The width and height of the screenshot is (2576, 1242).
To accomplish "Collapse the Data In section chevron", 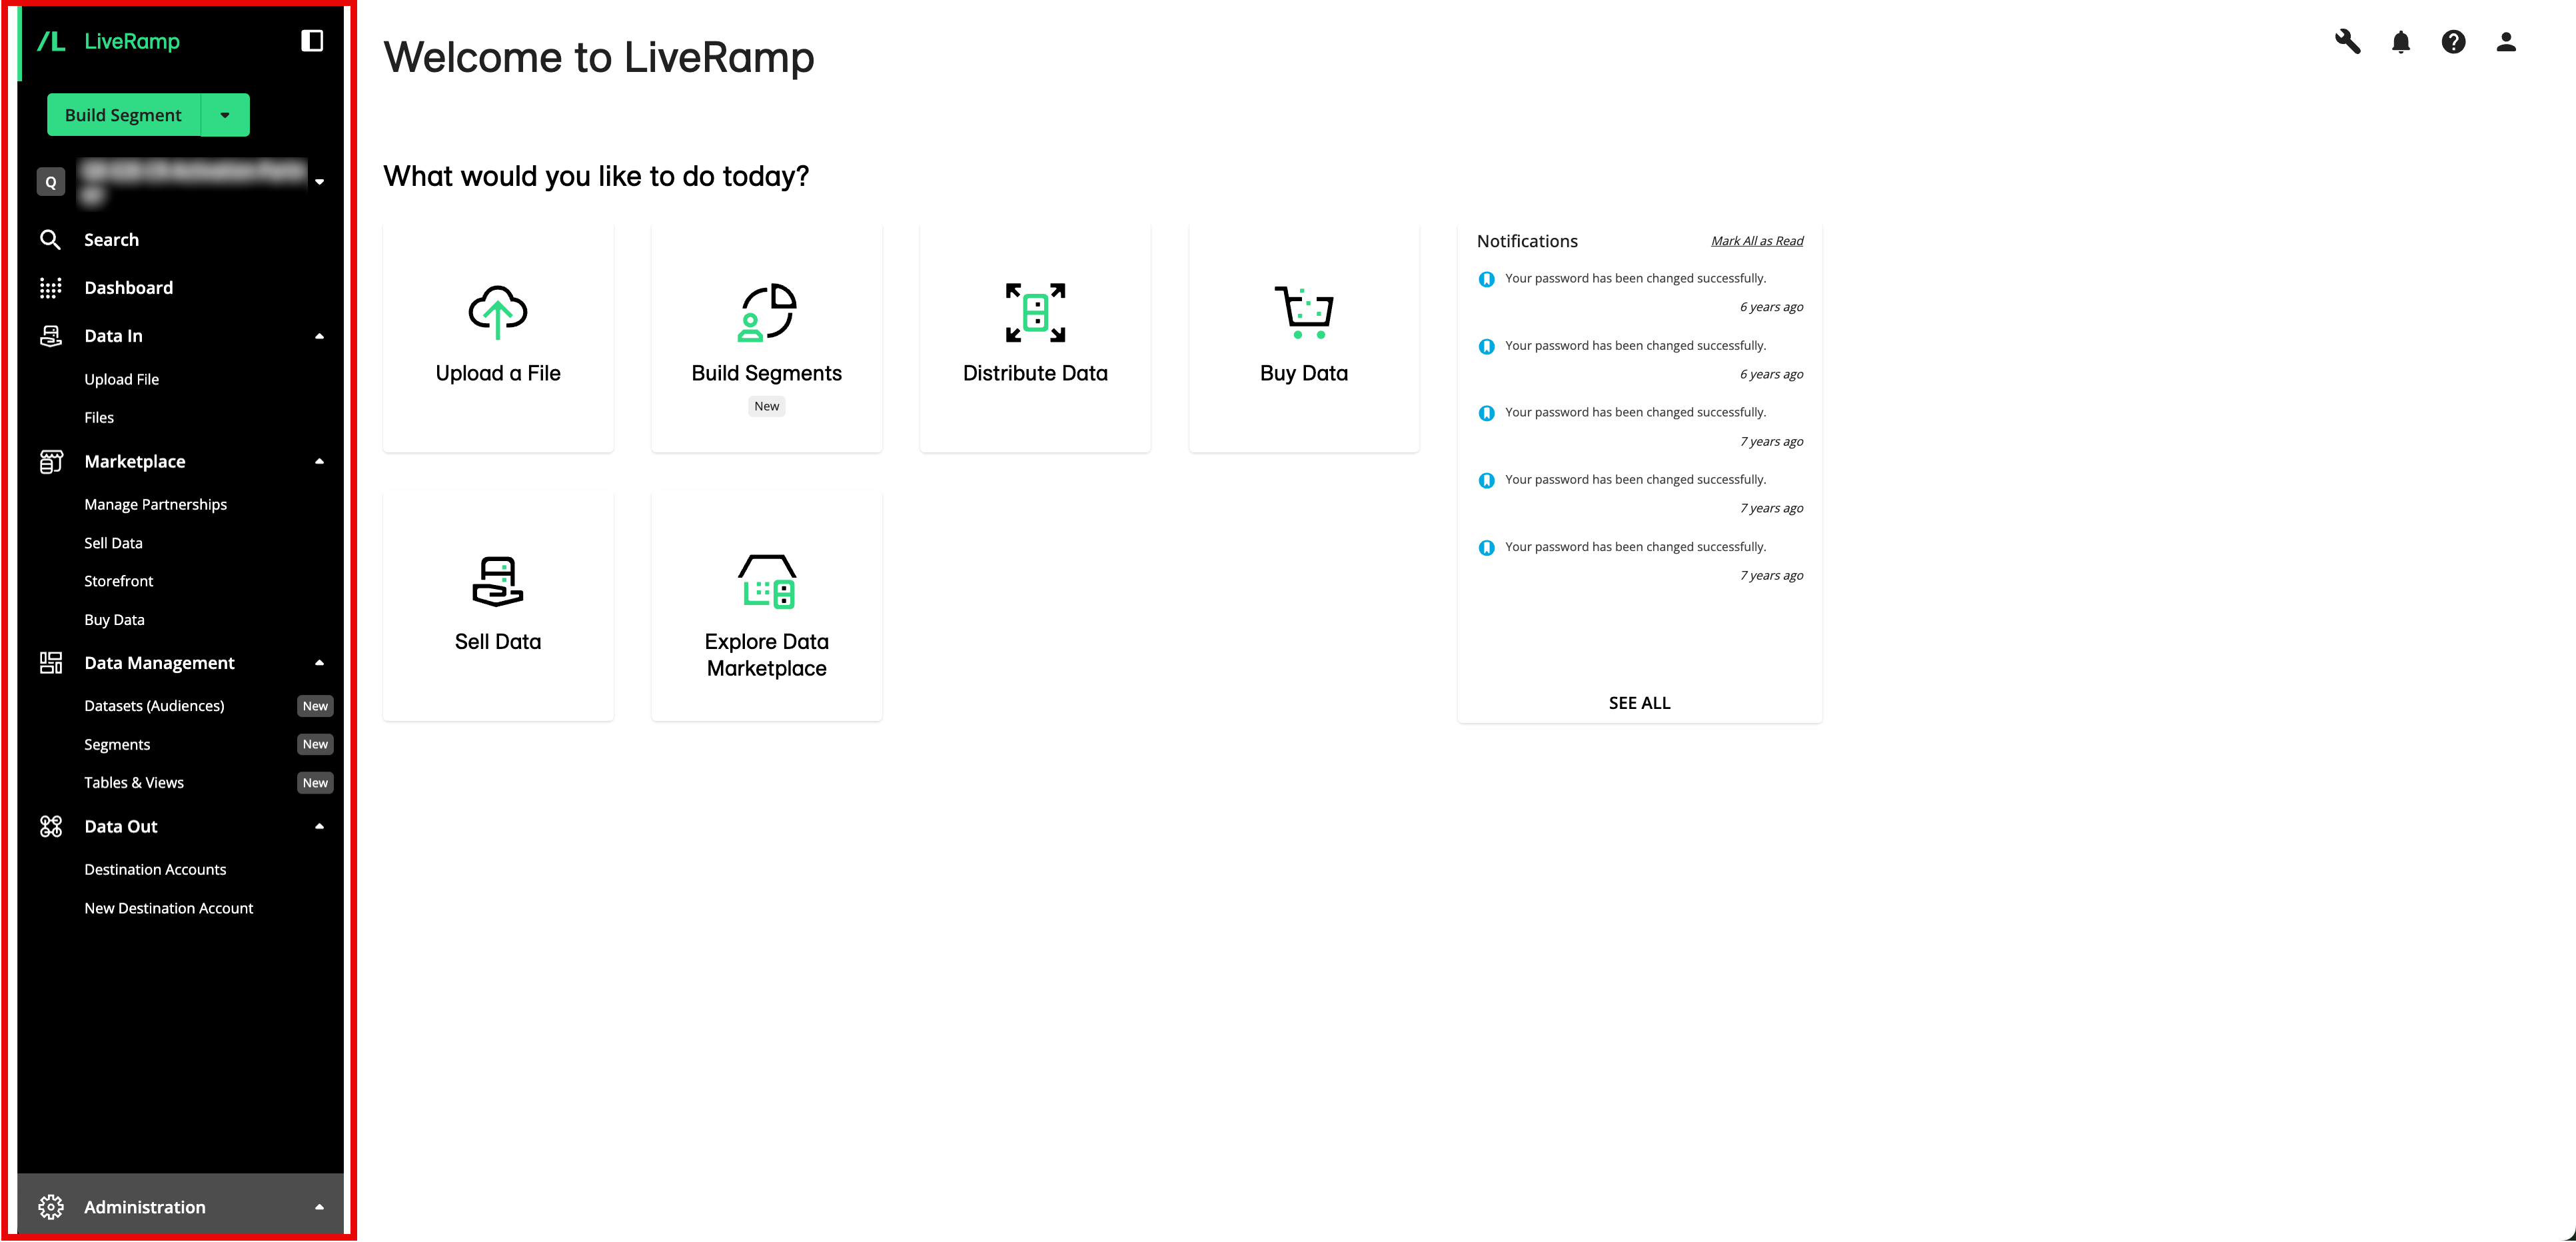I will [x=320, y=336].
